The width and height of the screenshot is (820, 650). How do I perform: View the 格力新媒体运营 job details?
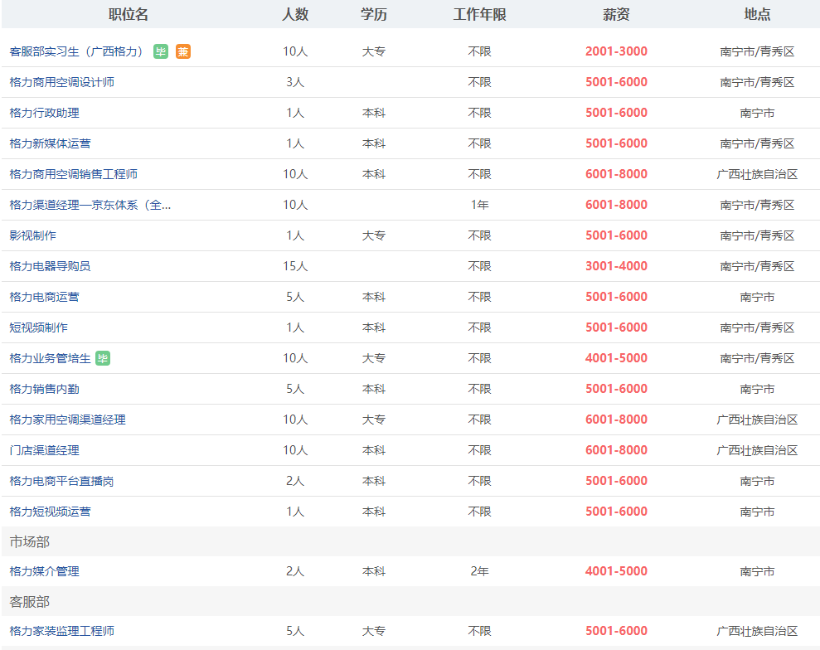(x=51, y=143)
